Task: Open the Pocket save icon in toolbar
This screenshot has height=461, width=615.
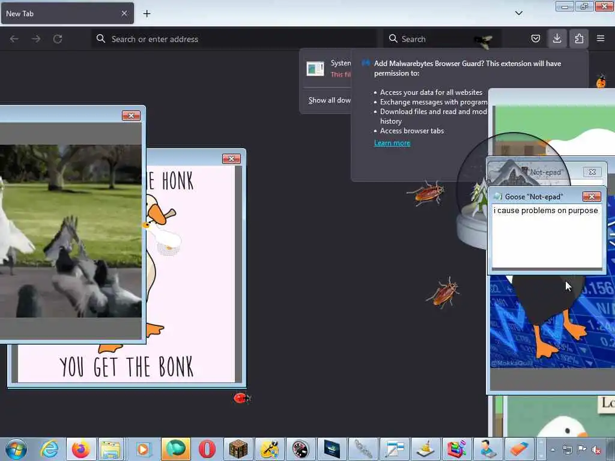Action: pos(535,38)
